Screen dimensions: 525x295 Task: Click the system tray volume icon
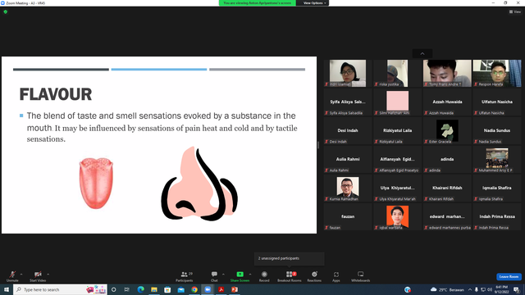[490, 289]
